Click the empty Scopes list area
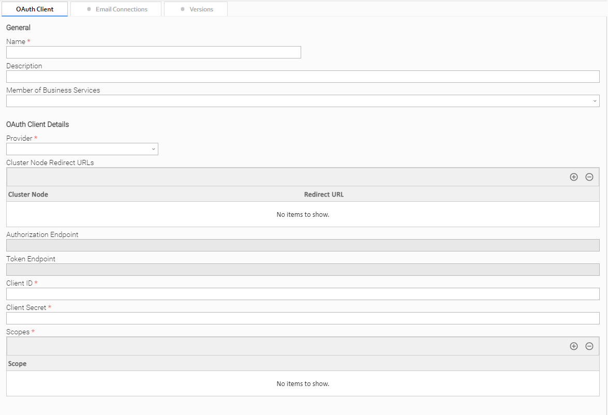 (303, 383)
